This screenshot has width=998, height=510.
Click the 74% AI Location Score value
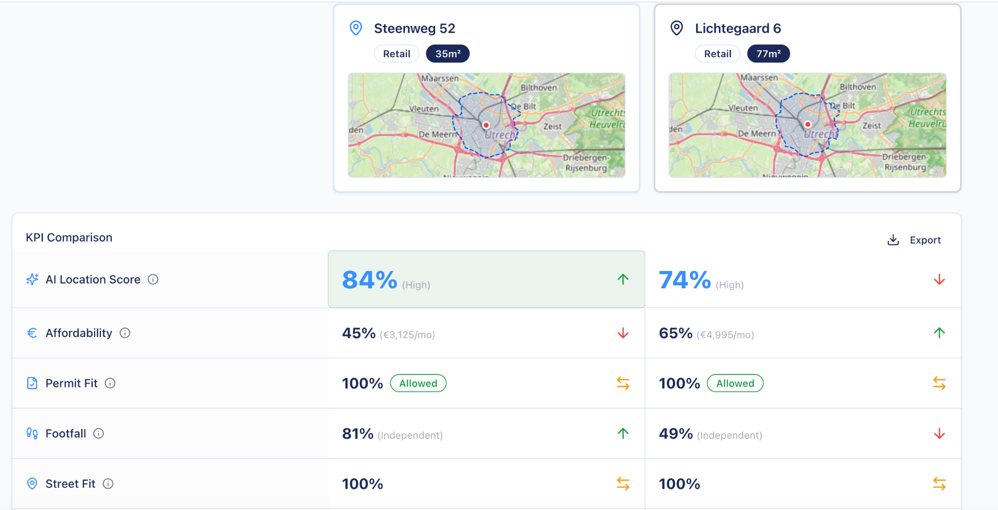[x=685, y=280]
